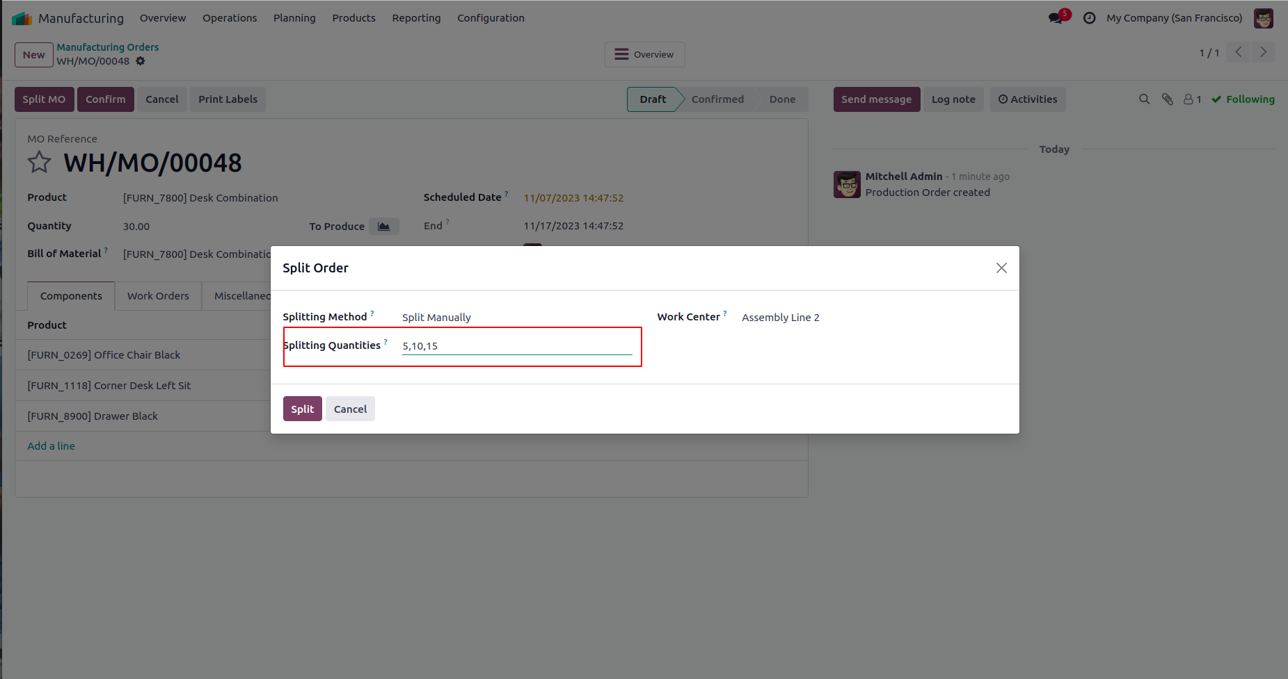This screenshot has width=1288, height=679.
Task: Click the To Produce forecast chart icon
Action: pyautogui.click(x=383, y=227)
